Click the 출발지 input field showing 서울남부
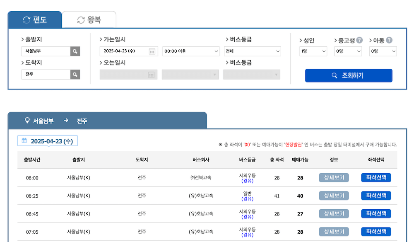 [46, 51]
